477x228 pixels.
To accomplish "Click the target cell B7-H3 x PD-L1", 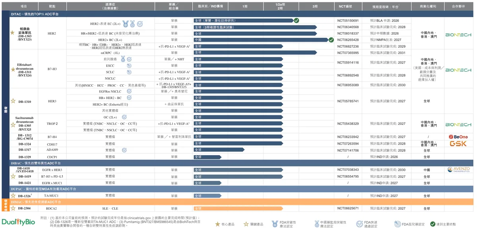I will coord(52,176).
